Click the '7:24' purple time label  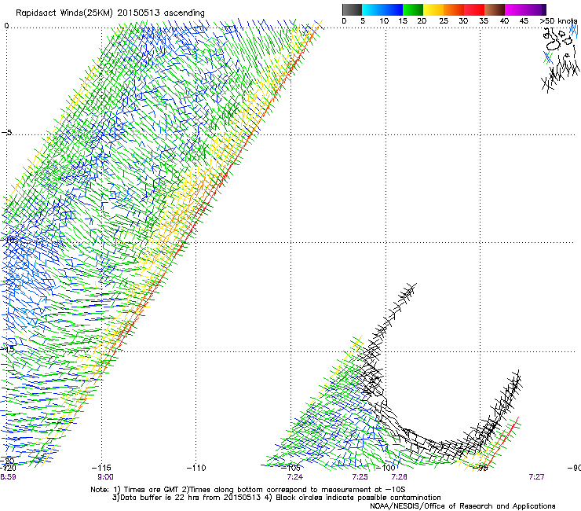point(295,477)
